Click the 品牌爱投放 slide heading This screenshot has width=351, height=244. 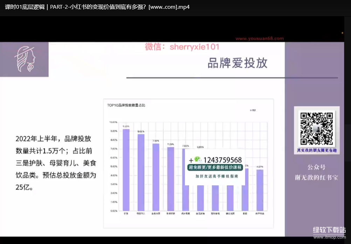tap(238, 63)
